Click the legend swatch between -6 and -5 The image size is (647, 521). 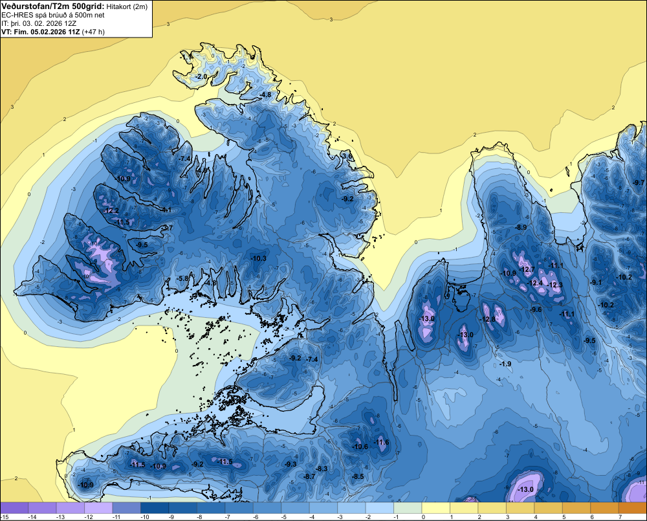coord(267,508)
